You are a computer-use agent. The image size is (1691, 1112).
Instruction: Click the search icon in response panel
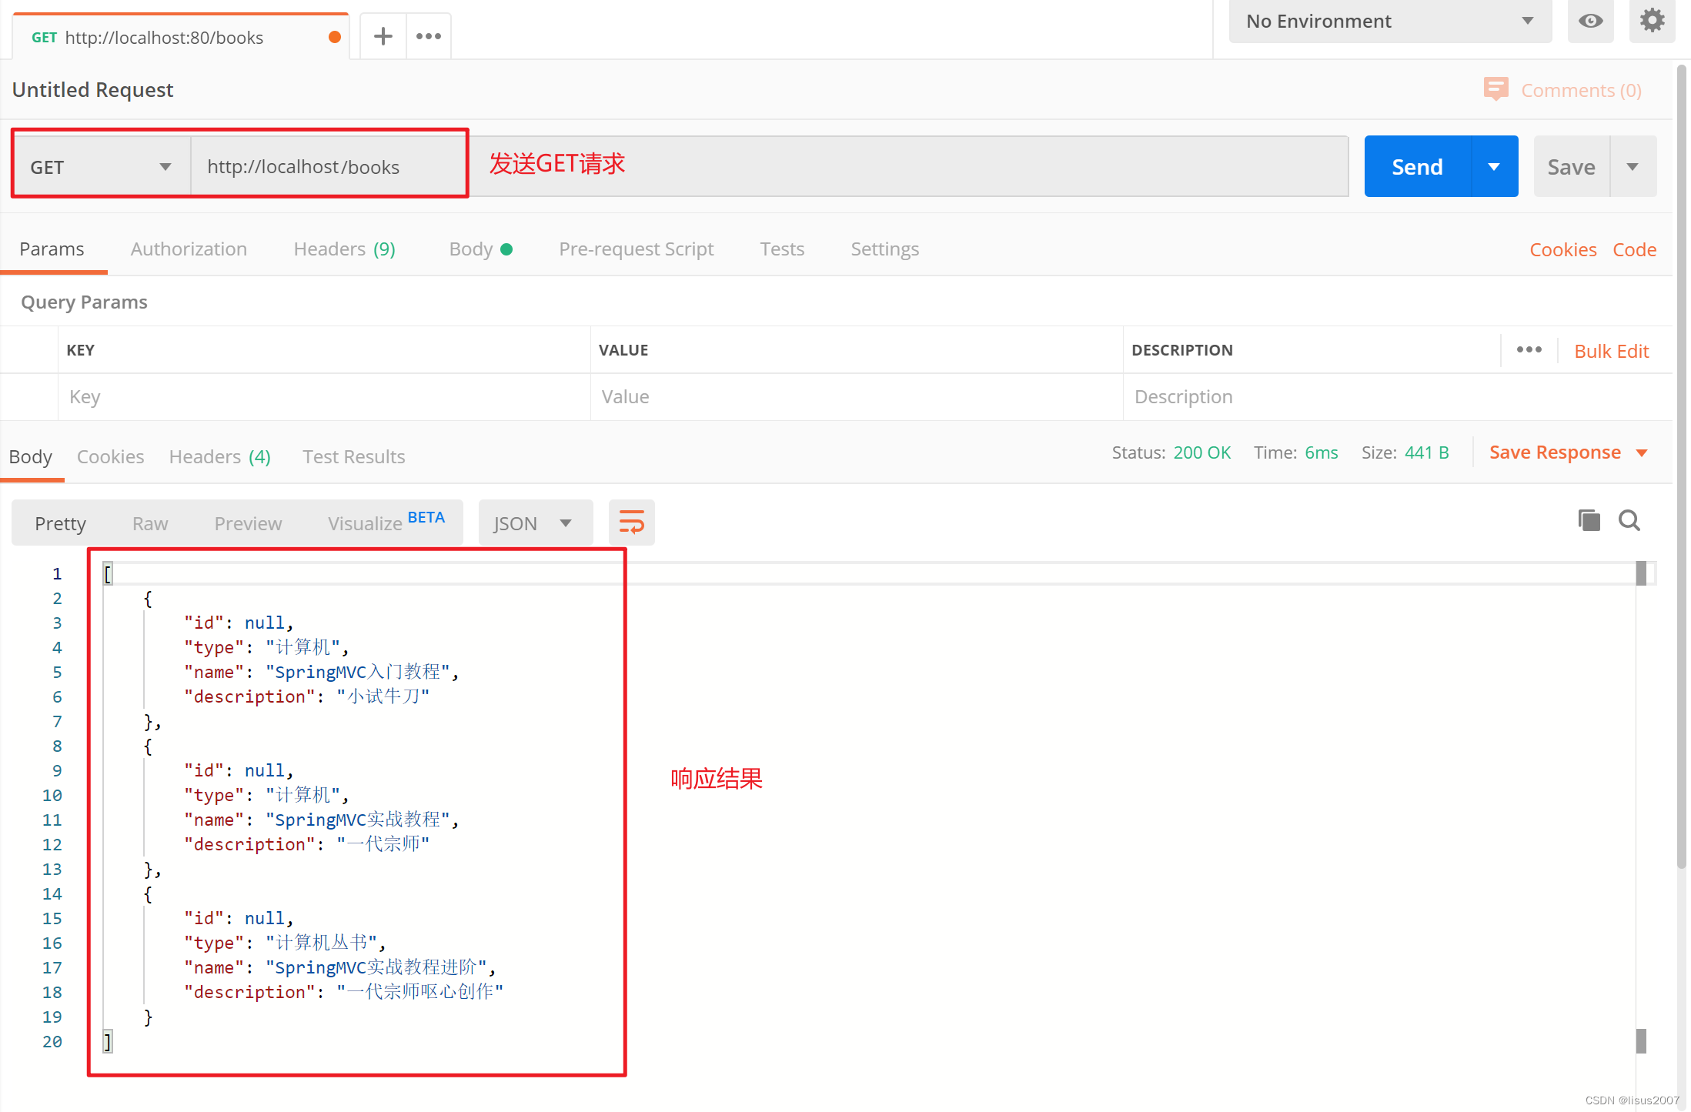1629,520
